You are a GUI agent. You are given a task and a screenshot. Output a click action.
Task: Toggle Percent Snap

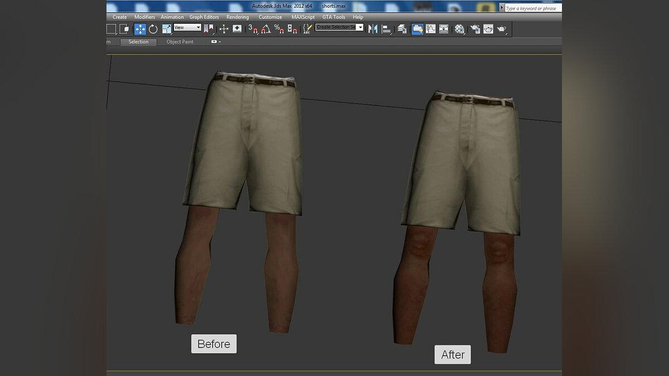(x=279, y=29)
